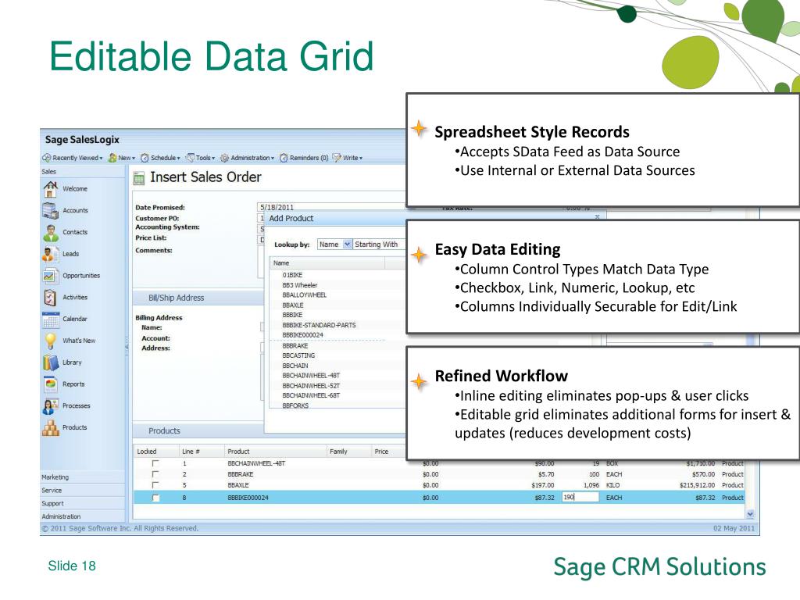This screenshot has height=600, width=800.
Task: Select BBCASTING in the product list
Action: click(x=298, y=355)
